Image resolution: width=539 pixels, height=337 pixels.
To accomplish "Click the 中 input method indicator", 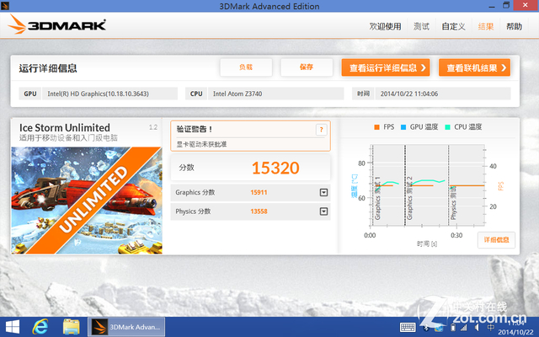I will tap(490, 328).
